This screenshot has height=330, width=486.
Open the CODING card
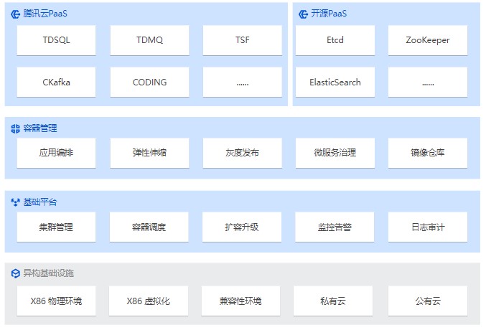coord(149,82)
